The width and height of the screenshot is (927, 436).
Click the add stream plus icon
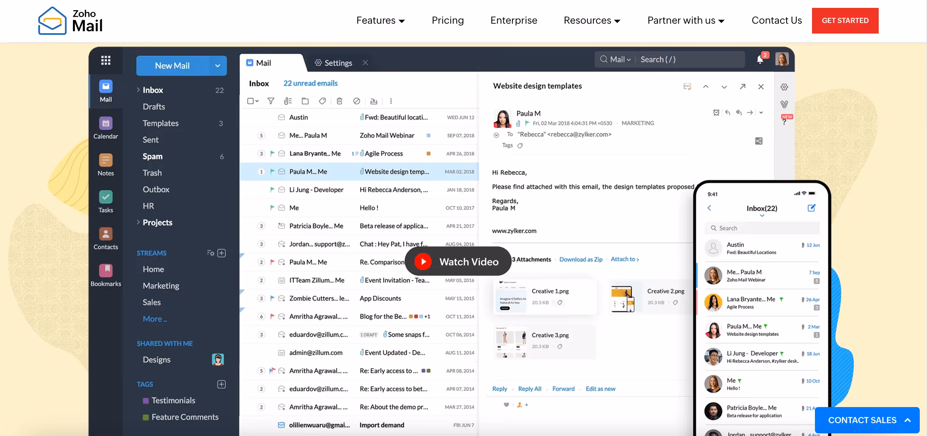pos(222,253)
